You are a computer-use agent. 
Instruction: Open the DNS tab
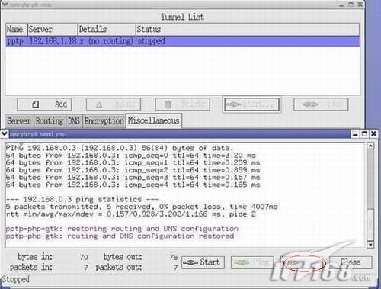(74, 120)
